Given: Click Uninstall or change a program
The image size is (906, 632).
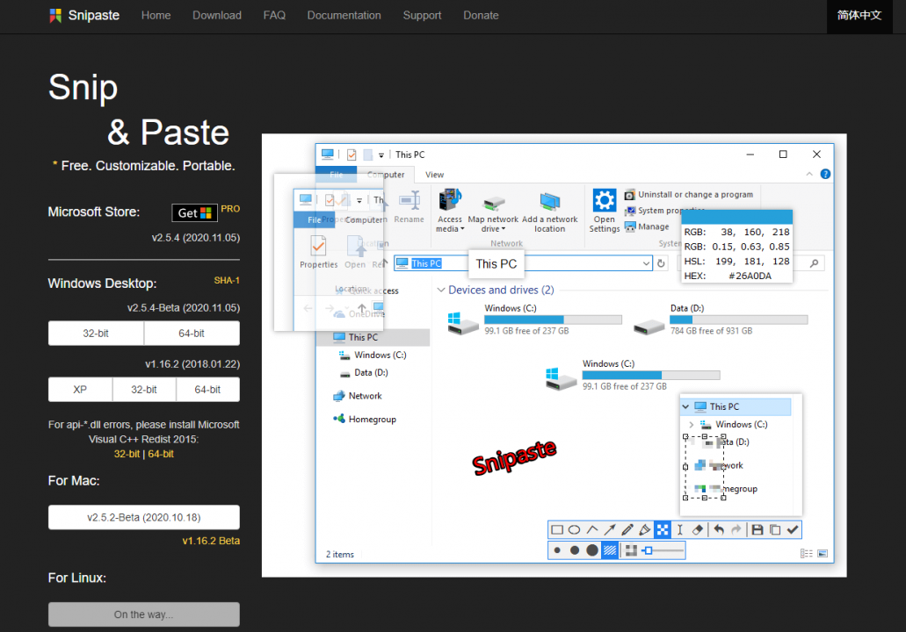Looking at the screenshot, I should point(689,195).
